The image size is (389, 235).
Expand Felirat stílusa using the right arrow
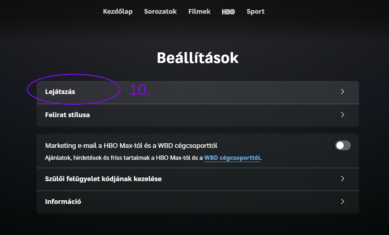click(342, 115)
